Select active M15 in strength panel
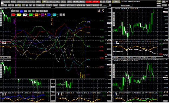Screen dimensions: 169x103 pyautogui.click(x=21, y=11)
